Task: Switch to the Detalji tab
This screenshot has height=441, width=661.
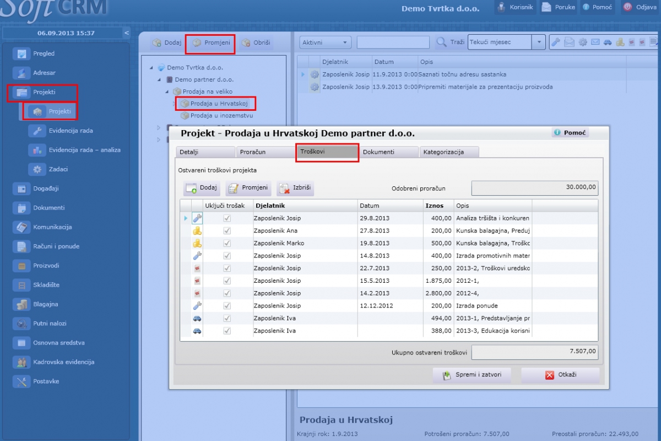Action: [x=205, y=152]
